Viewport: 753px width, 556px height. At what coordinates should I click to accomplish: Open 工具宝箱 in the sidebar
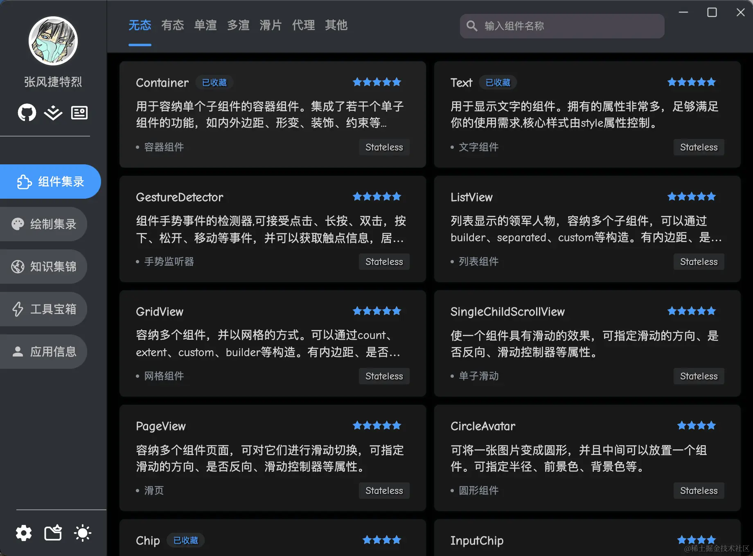tap(43, 309)
